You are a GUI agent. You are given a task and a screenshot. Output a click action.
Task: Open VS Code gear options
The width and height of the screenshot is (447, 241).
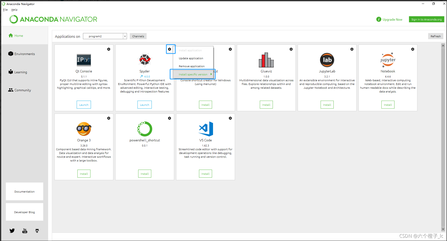230,118
